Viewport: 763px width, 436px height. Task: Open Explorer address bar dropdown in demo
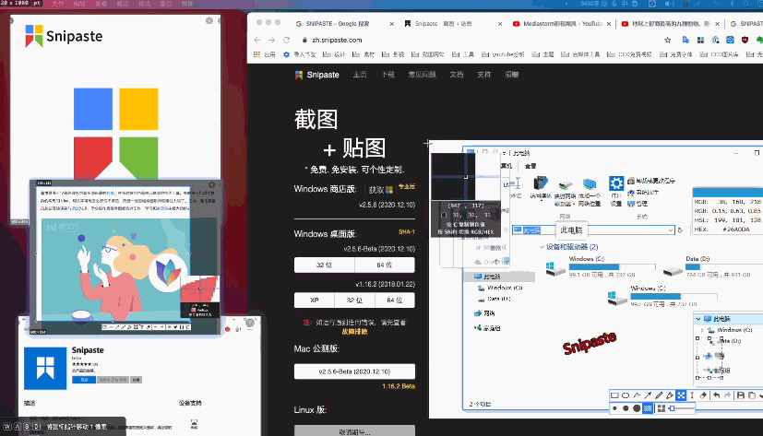(x=671, y=230)
